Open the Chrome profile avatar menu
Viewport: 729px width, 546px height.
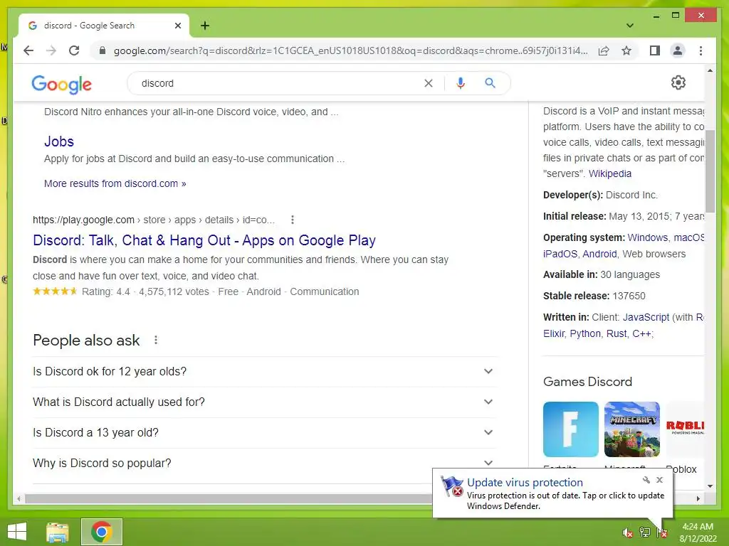[x=678, y=50]
